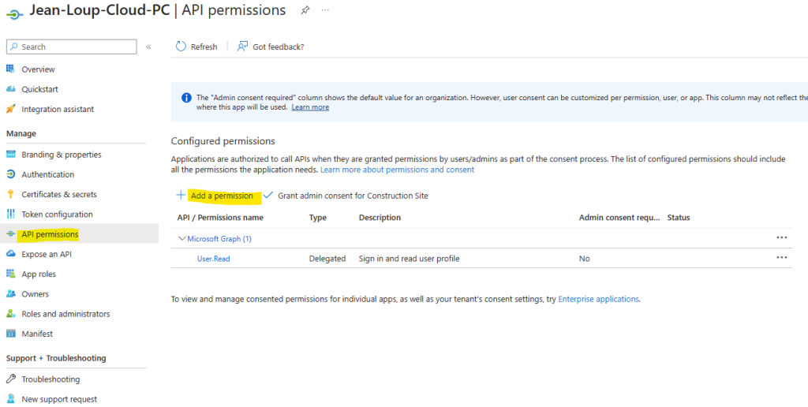Click the Authentication loop icon
Viewport: 808px width, 407px height.
11,174
